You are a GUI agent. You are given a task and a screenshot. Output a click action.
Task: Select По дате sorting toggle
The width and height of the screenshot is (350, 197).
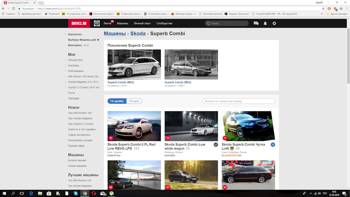point(134,101)
